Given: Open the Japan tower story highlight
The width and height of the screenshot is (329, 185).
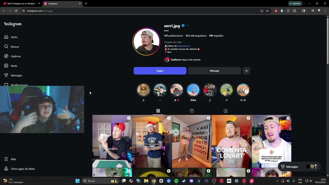Looking at the screenshot, I should coord(193,90).
